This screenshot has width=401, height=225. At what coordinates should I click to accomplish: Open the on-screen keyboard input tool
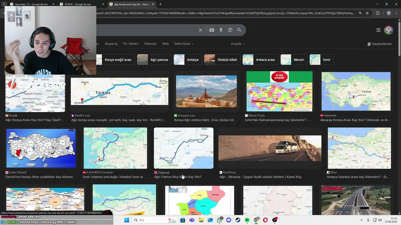point(212,30)
